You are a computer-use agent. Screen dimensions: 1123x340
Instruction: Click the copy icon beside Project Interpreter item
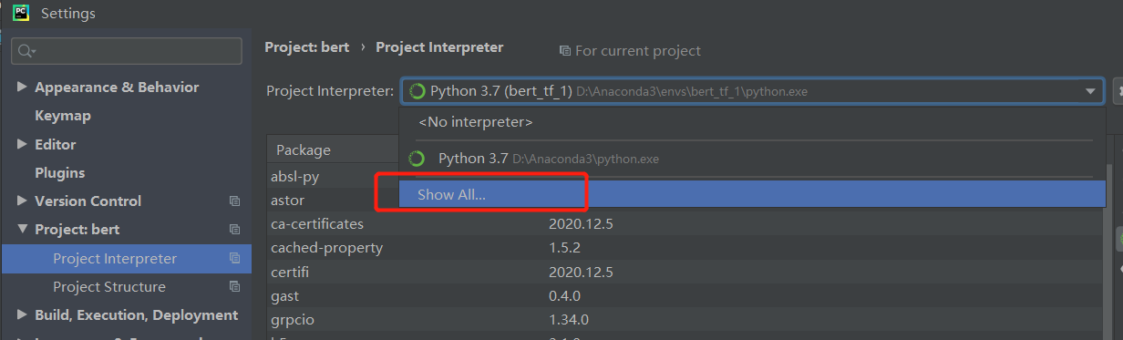(234, 259)
